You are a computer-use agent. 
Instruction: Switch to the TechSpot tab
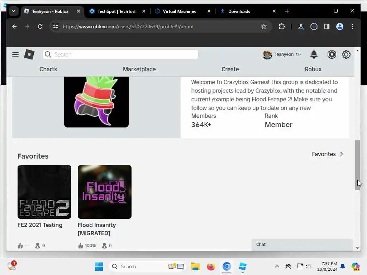pyautogui.click(x=117, y=11)
